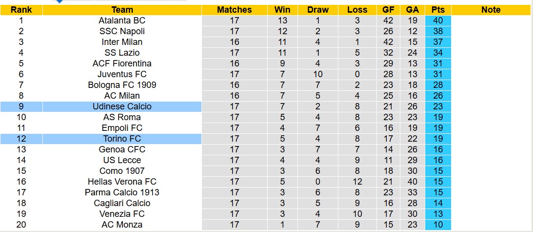Screen dimensions: 533x232
Task: Click the Matches column header
Action: point(234,10)
